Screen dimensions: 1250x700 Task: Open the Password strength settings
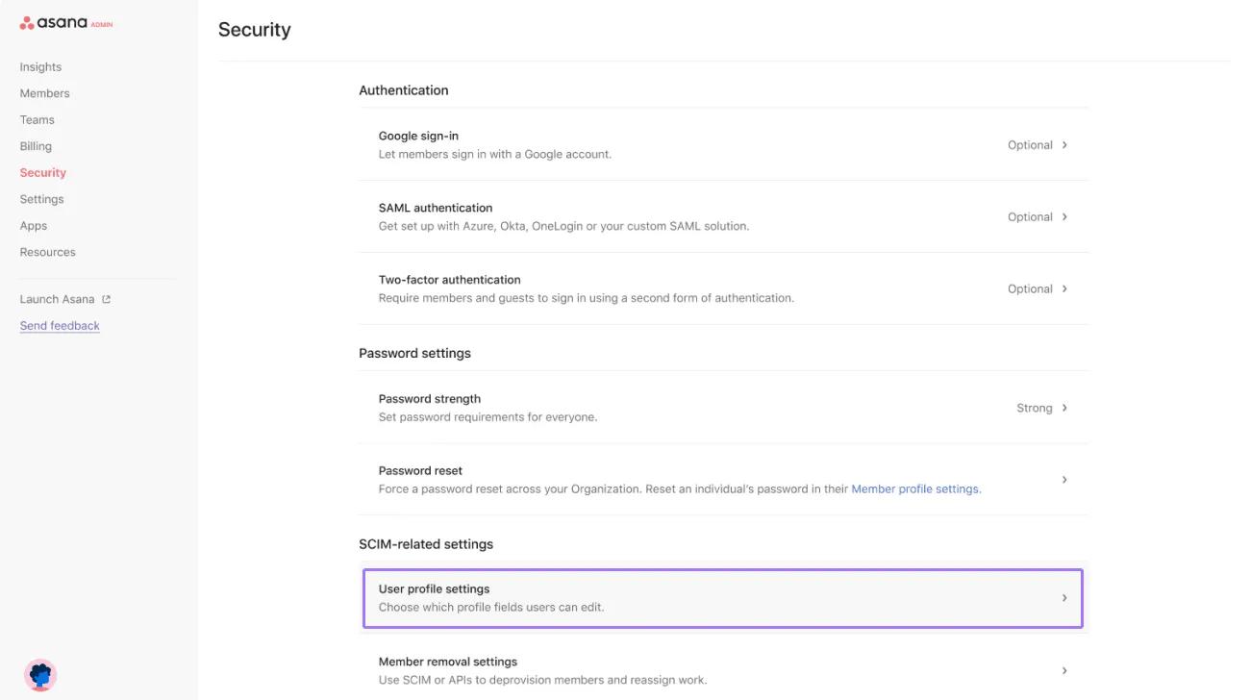point(1064,407)
